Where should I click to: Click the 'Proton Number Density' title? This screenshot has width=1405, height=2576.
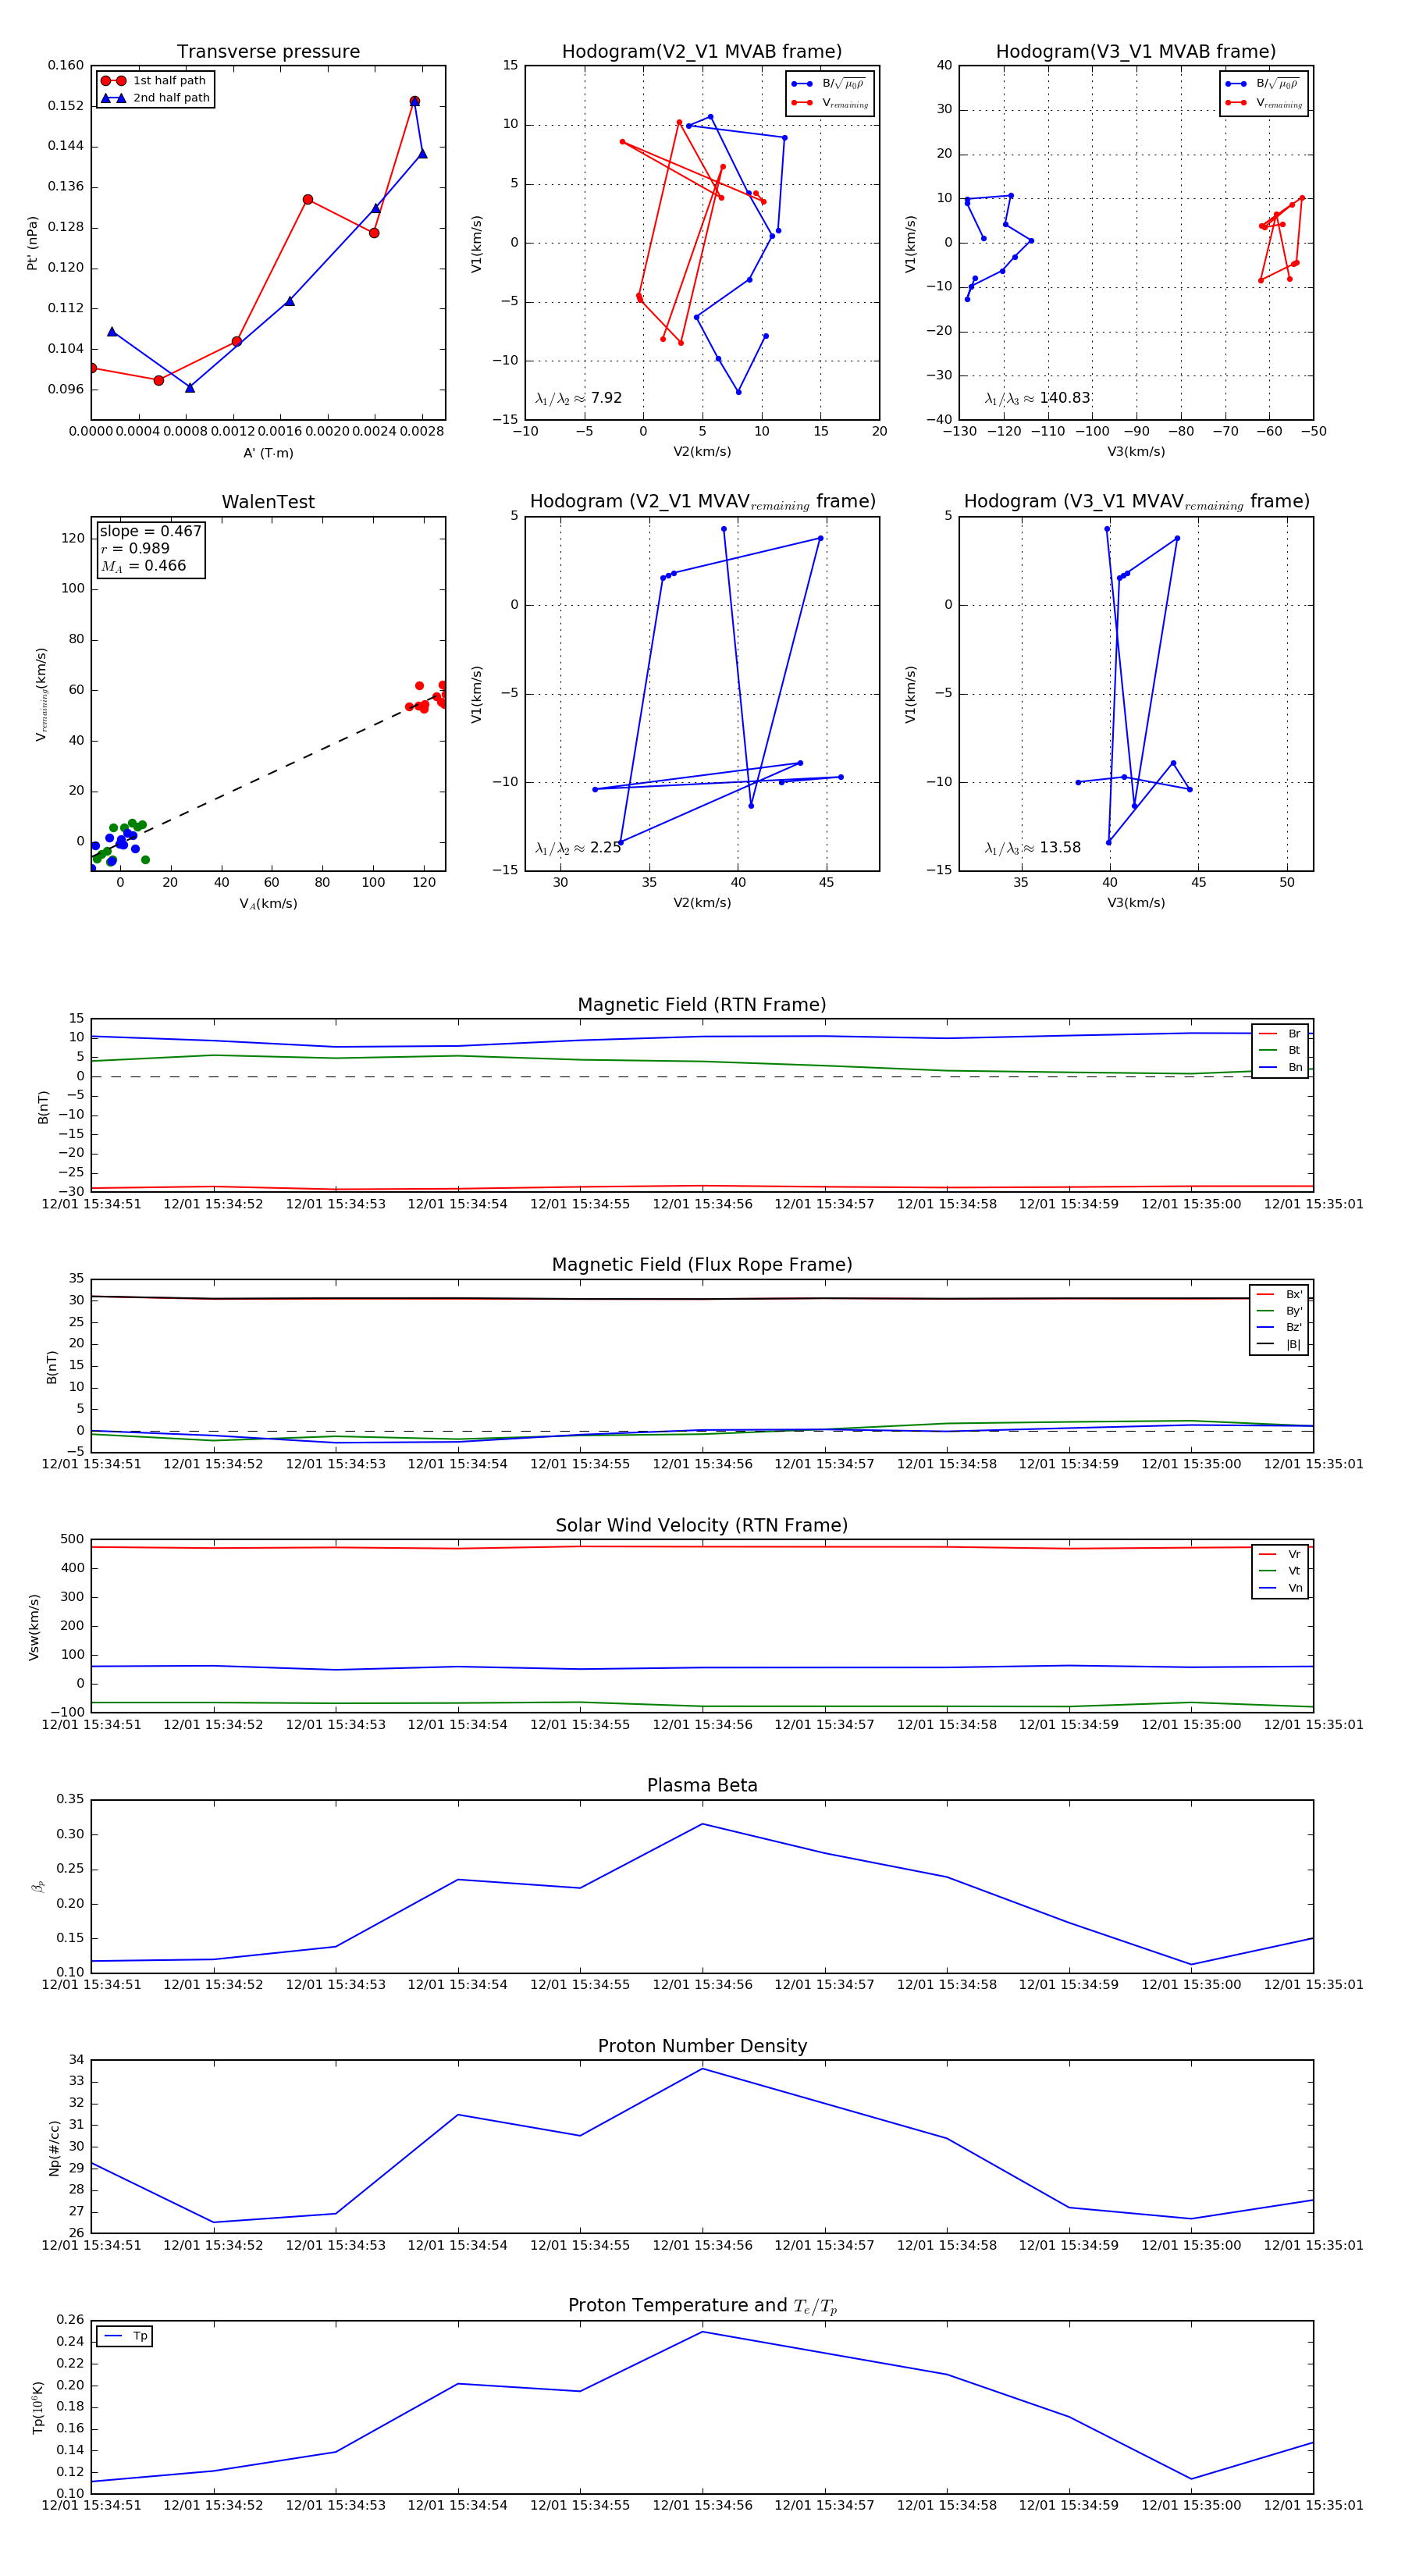(702, 2046)
